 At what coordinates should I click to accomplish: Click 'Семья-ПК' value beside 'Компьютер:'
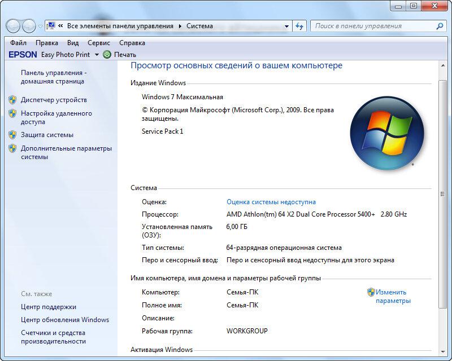[242, 292]
